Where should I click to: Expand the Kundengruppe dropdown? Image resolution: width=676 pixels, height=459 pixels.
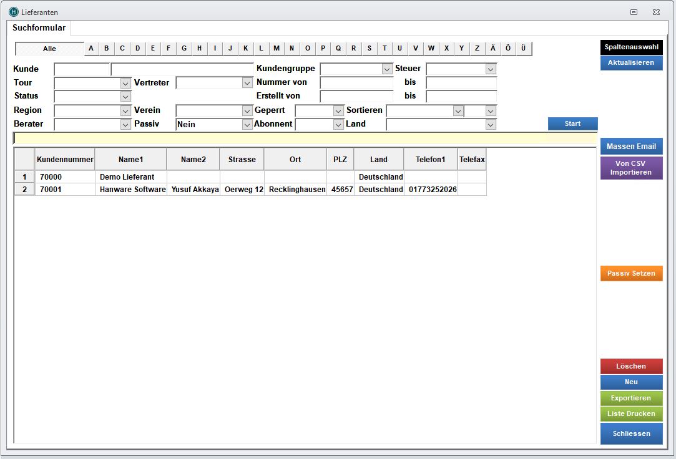[x=387, y=69]
